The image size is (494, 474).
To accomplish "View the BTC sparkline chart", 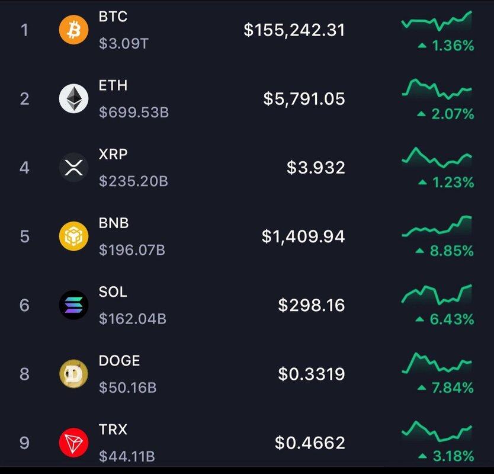I will pos(437,21).
